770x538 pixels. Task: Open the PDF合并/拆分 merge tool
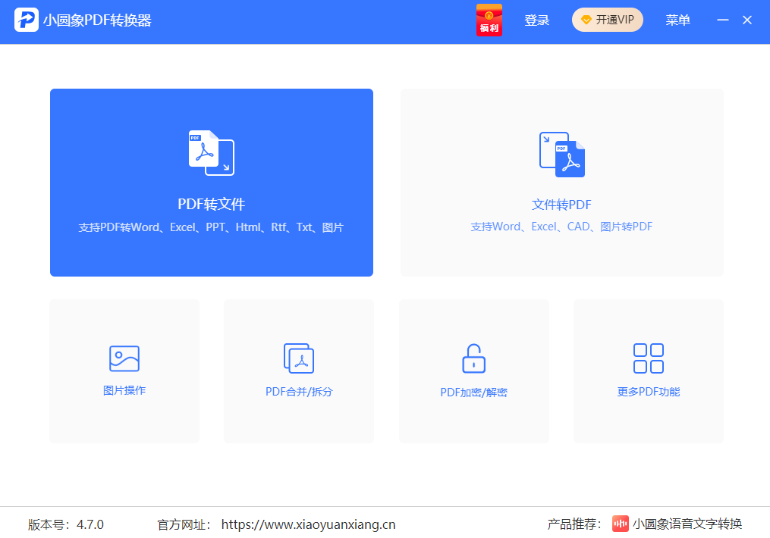(x=298, y=371)
